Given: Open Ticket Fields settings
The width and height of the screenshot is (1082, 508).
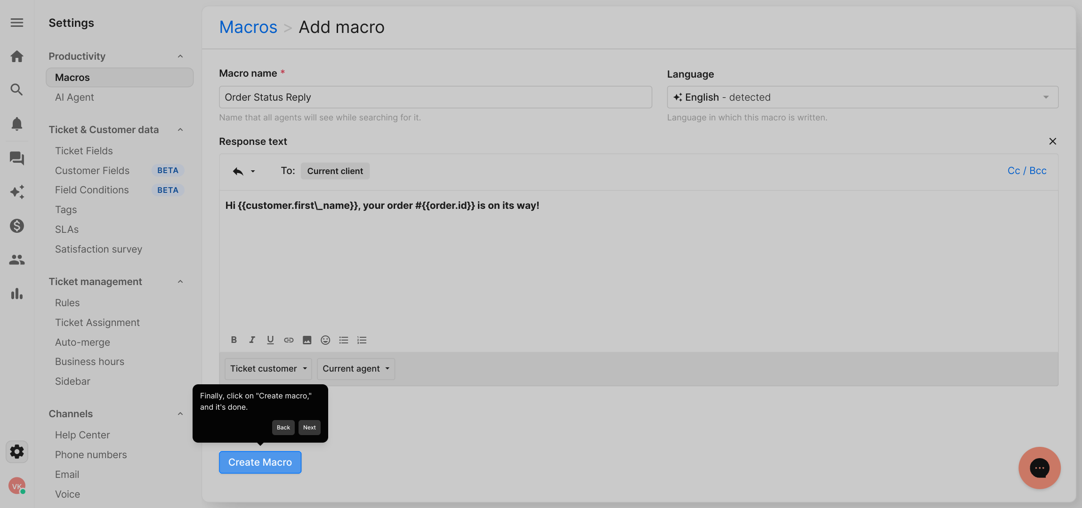Looking at the screenshot, I should (x=84, y=151).
